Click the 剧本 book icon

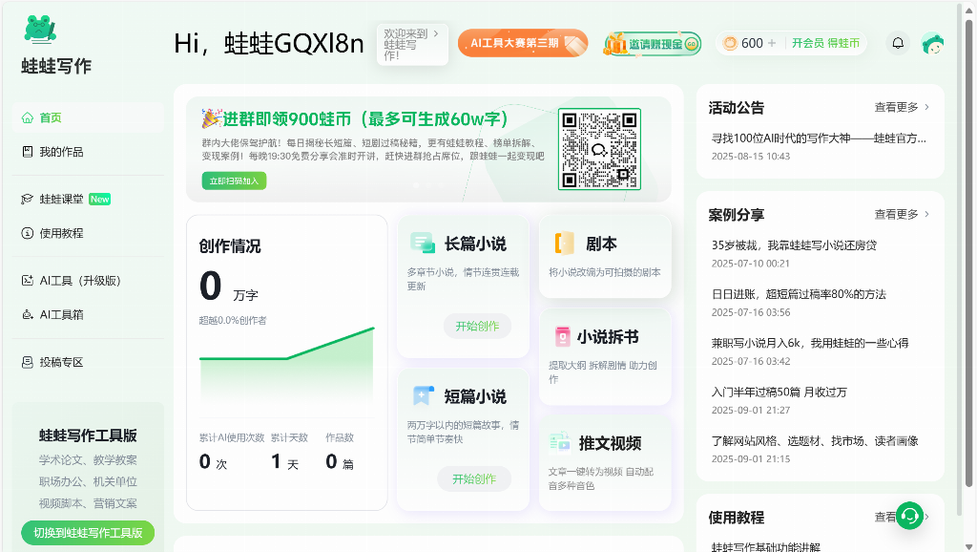[x=564, y=244]
